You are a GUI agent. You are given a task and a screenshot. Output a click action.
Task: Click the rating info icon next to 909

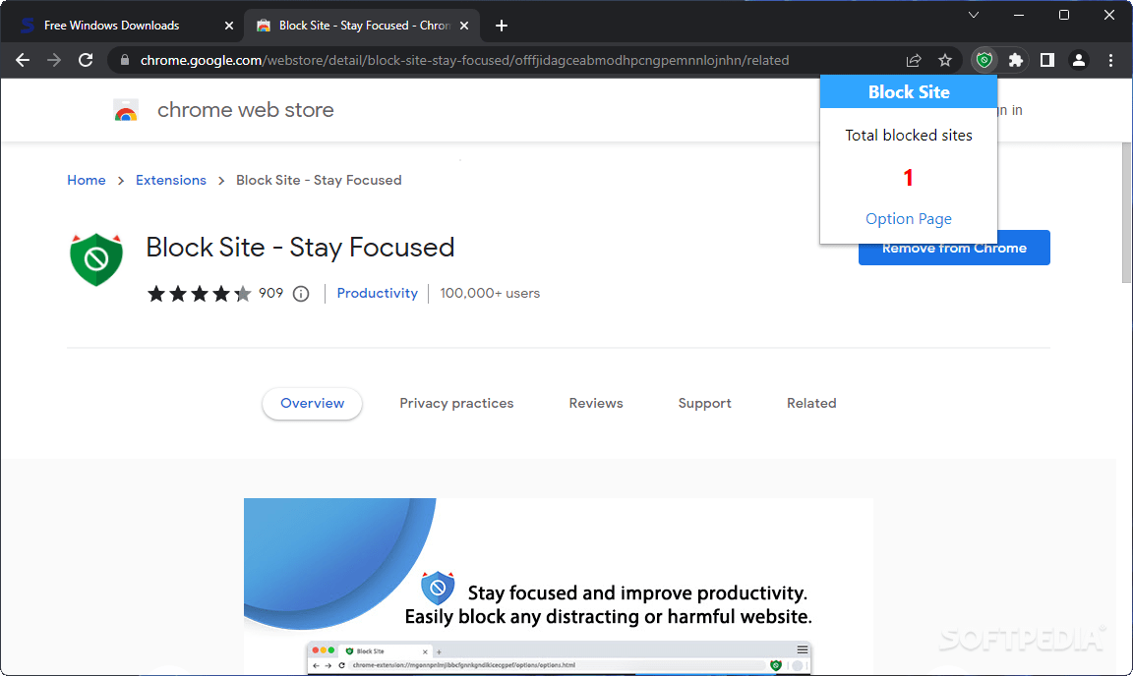301,293
